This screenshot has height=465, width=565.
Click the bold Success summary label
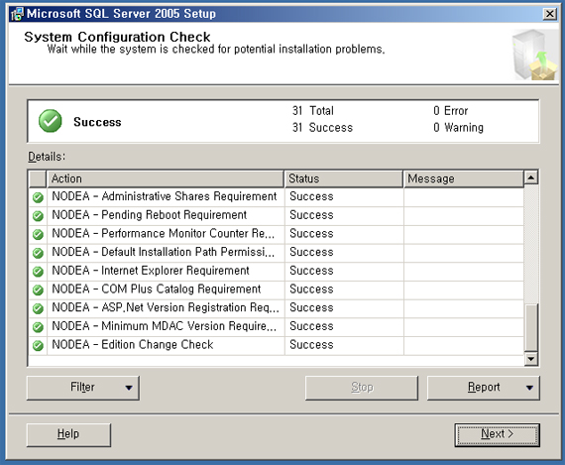(x=97, y=122)
